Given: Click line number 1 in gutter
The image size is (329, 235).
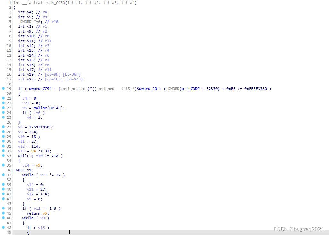Looking at the screenshot, I should tap(10, 3).
